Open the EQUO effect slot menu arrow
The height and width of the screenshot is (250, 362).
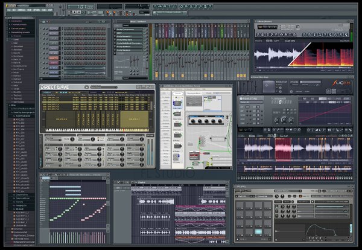coord(115,33)
